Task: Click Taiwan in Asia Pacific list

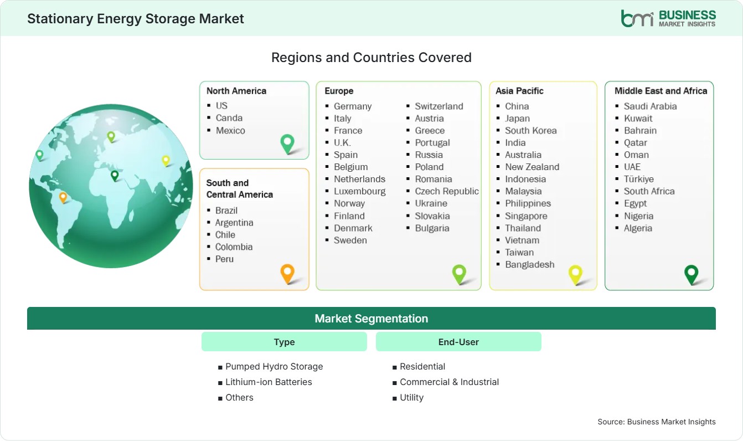Action: coord(519,252)
